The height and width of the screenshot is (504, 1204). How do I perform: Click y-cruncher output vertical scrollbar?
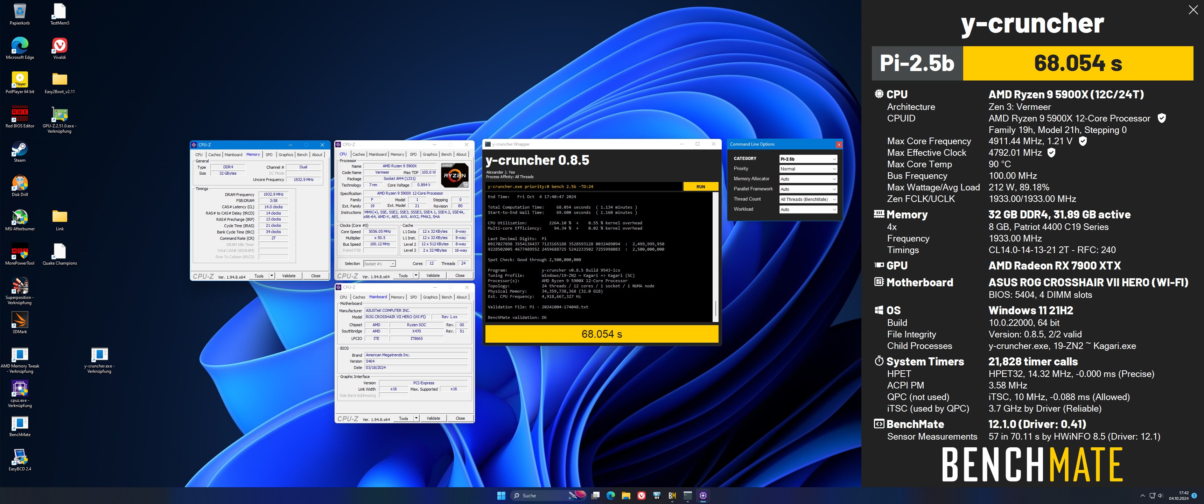pyautogui.click(x=715, y=257)
